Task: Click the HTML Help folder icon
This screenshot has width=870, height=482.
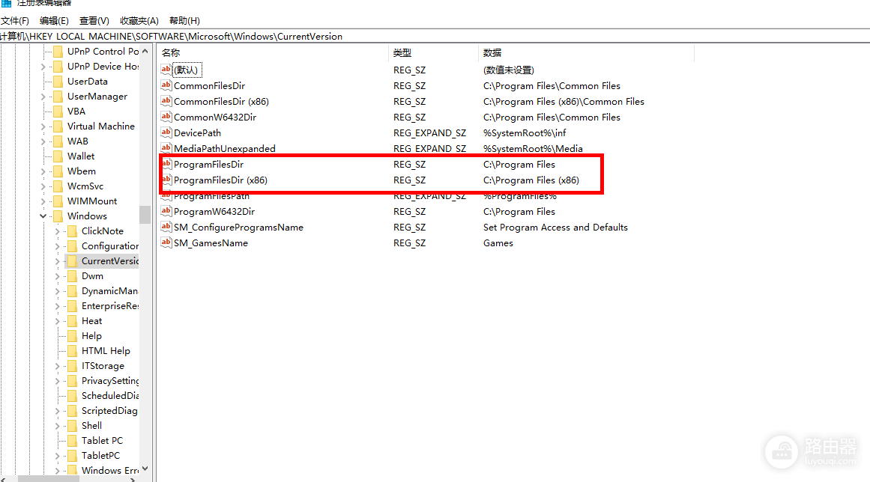Action: coord(72,351)
